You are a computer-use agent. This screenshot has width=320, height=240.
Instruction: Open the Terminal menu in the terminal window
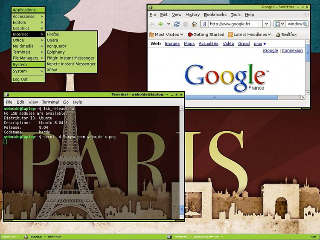click(x=50, y=102)
